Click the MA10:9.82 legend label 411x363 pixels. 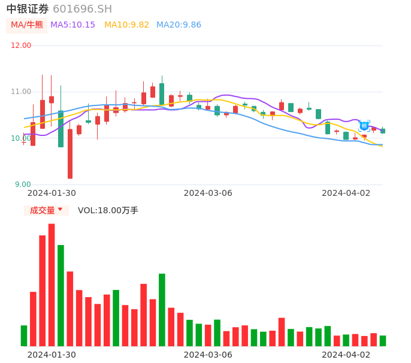click(126, 25)
